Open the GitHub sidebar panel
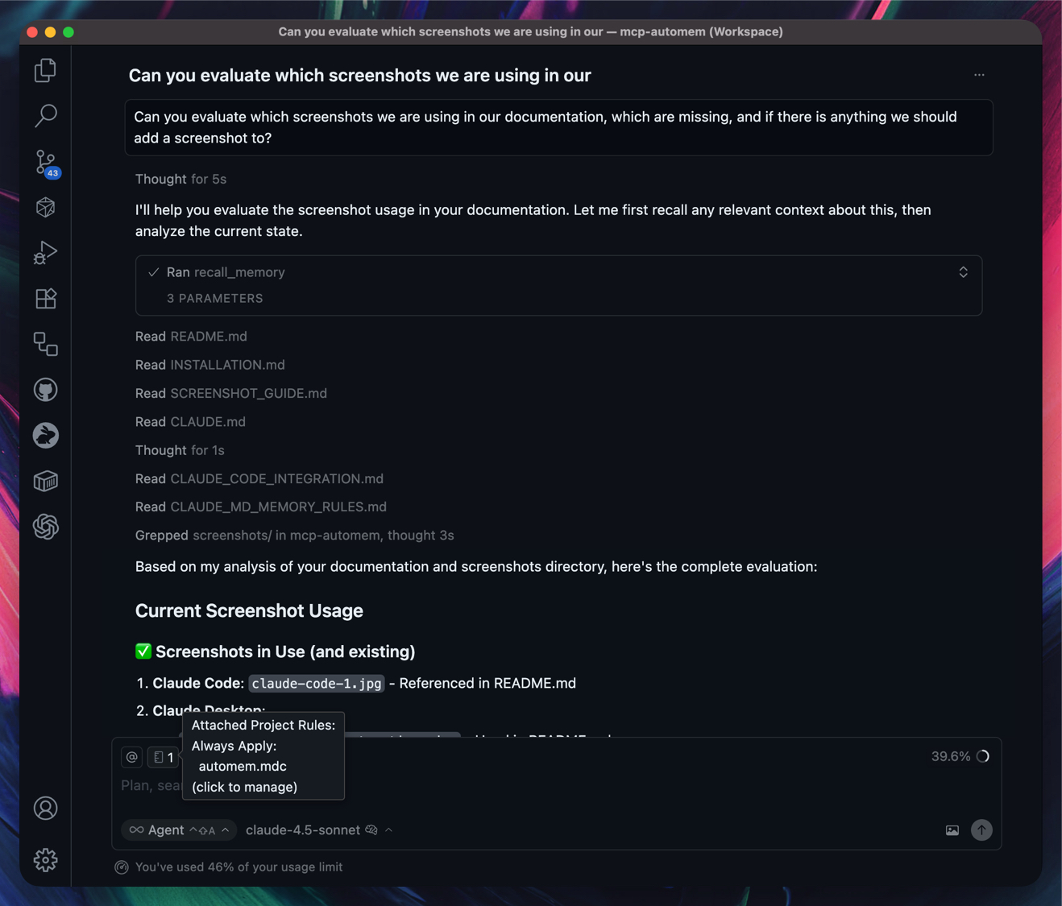This screenshot has width=1062, height=906. click(46, 390)
